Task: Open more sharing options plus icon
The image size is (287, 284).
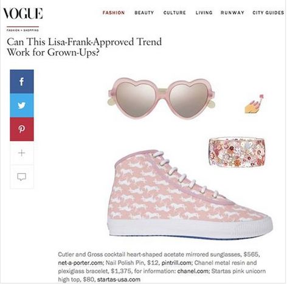Action: pyautogui.click(x=22, y=153)
